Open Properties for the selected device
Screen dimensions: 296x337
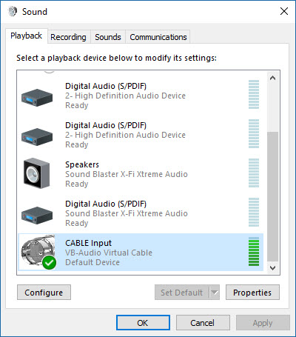click(252, 293)
